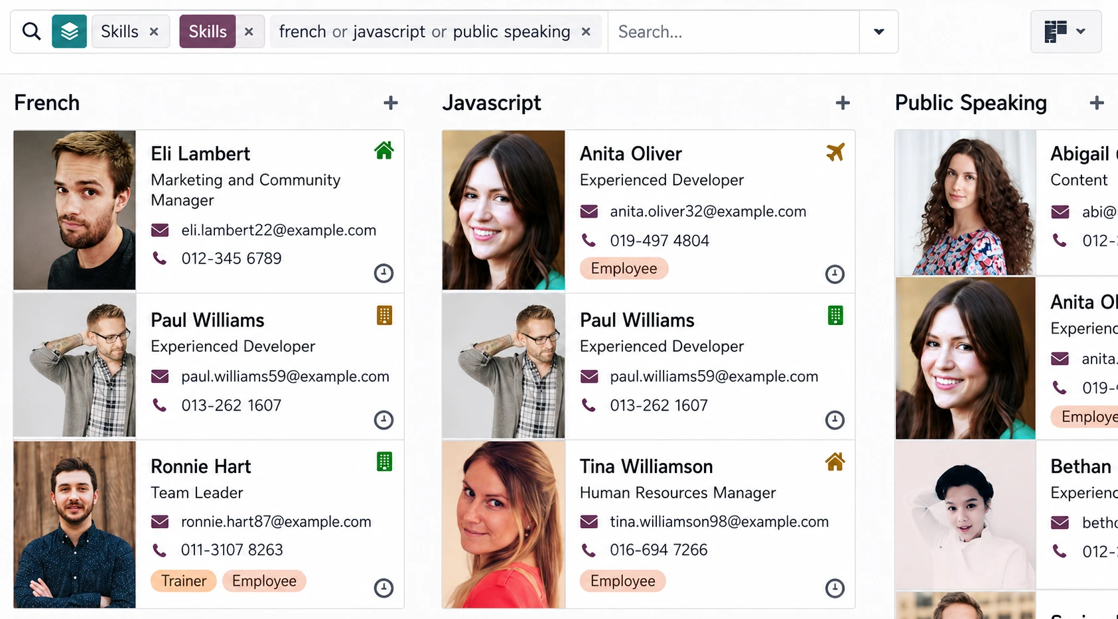This screenshot has width=1118, height=619.
Task: Open the activity clock on Ronnie Hart's card
Action: tap(384, 588)
